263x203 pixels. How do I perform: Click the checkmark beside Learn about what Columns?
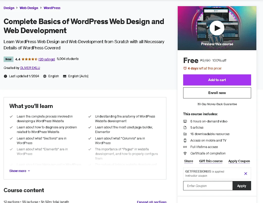[x=90, y=138]
